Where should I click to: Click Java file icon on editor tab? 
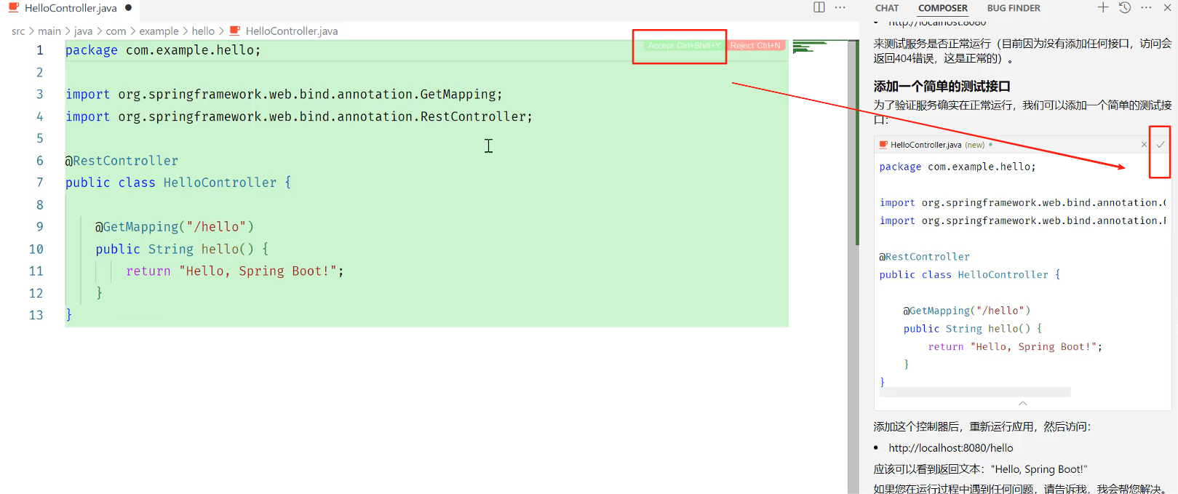click(14, 7)
